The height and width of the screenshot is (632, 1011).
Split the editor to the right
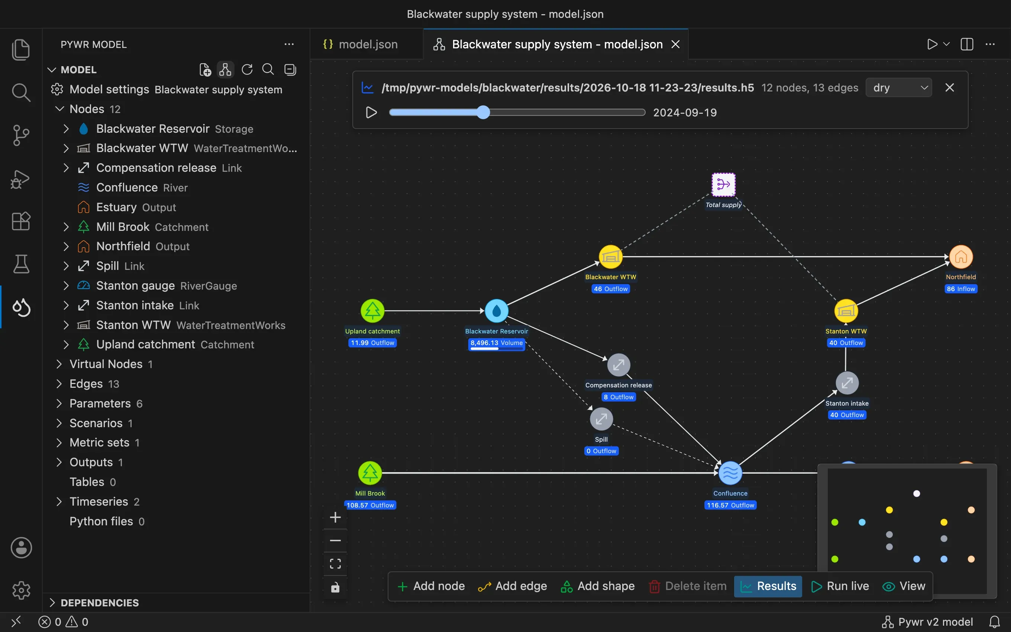point(967,44)
